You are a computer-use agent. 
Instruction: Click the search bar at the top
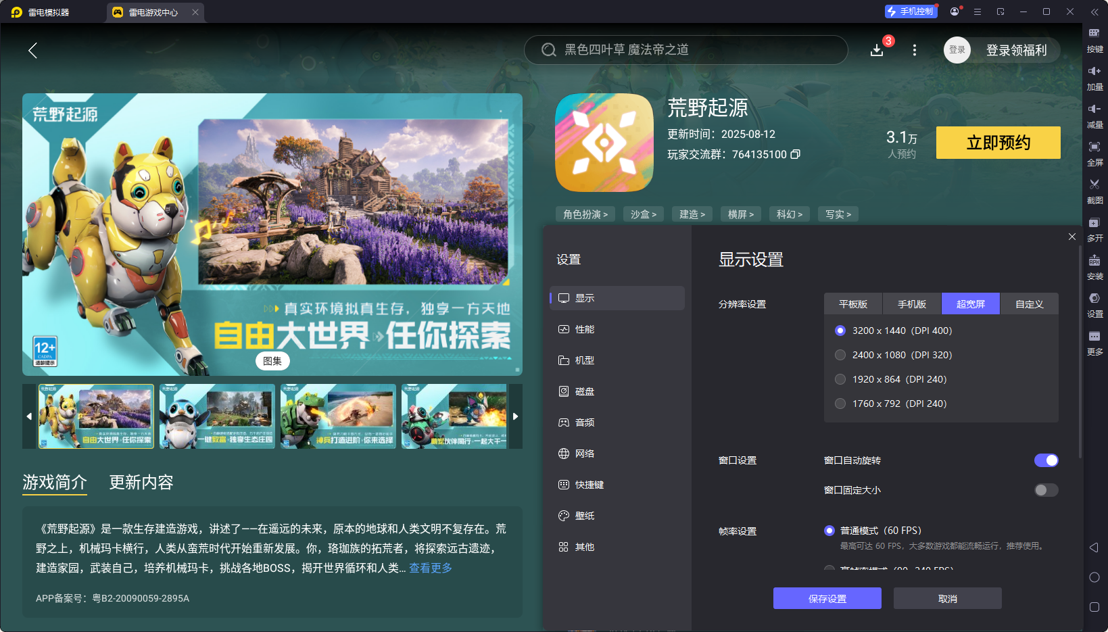(685, 50)
